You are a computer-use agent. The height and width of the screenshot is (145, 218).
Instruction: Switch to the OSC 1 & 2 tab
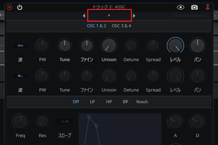coord(97,26)
